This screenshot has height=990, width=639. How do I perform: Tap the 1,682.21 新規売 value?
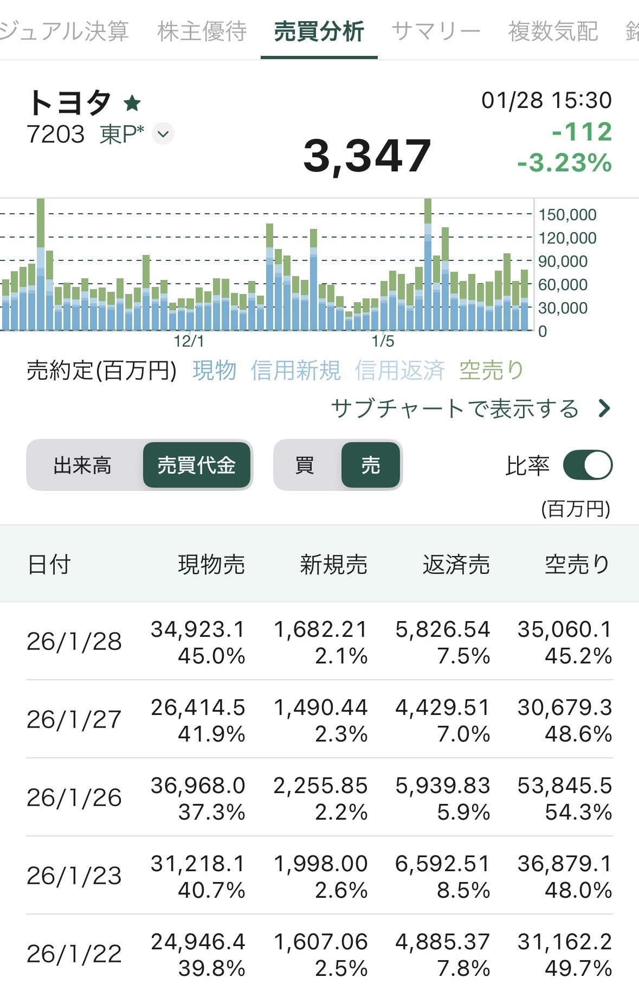coord(320,629)
